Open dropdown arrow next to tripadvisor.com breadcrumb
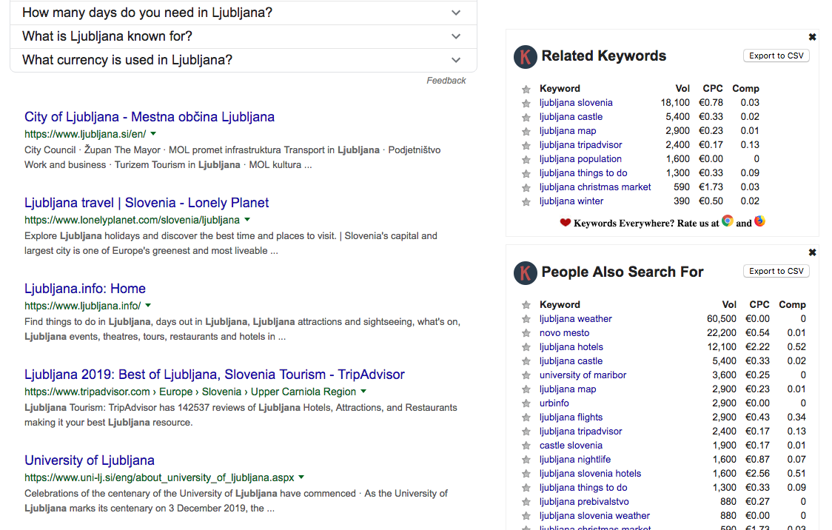 point(363,392)
